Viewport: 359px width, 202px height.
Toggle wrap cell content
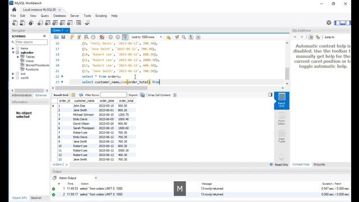175,95
